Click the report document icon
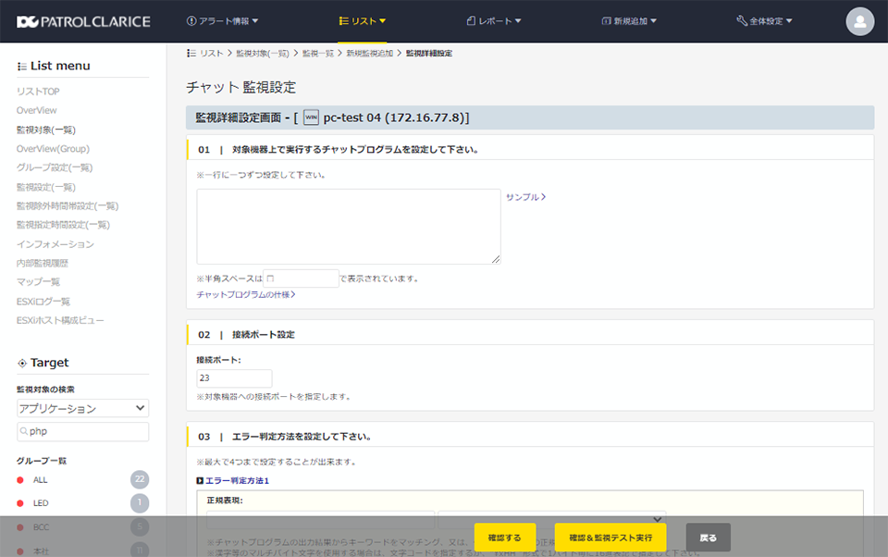This screenshot has width=888, height=557. [x=471, y=21]
